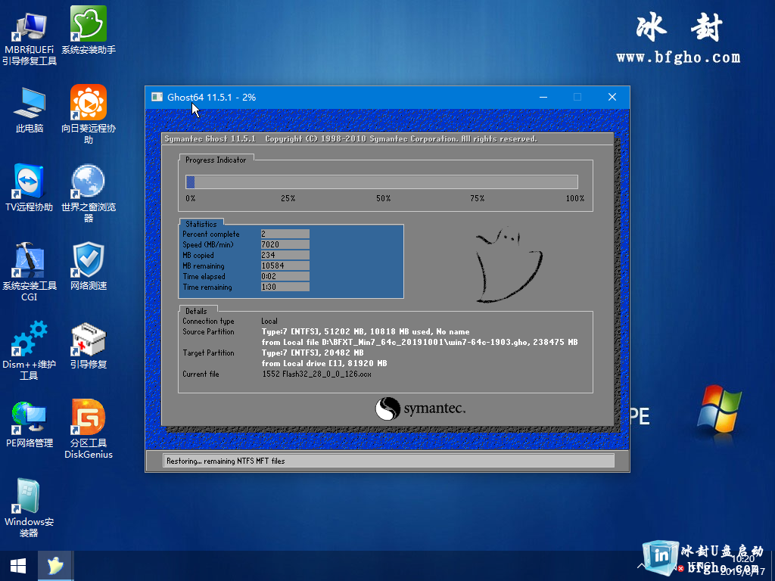Click the Ghost taskbar button

pyautogui.click(x=55, y=566)
